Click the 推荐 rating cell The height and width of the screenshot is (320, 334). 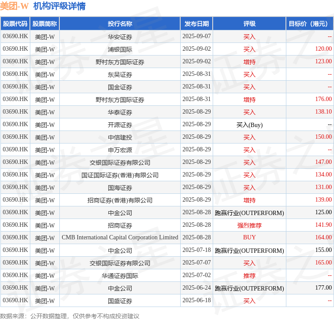tap(250, 276)
